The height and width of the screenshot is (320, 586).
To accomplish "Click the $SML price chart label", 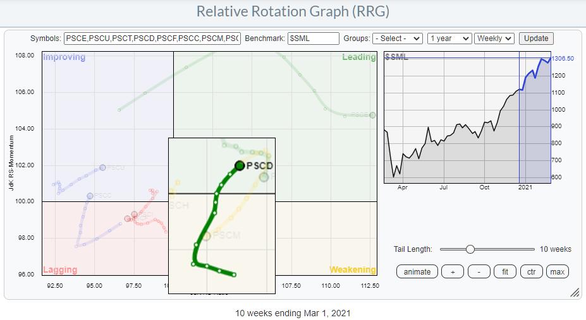I will pyautogui.click(x=396, y=57).
